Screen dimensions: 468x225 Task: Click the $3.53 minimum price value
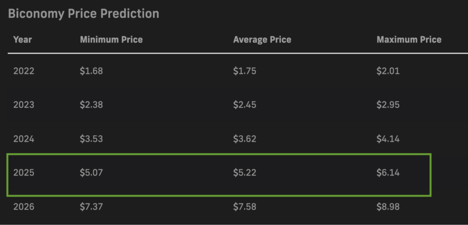tap(91, 139)
